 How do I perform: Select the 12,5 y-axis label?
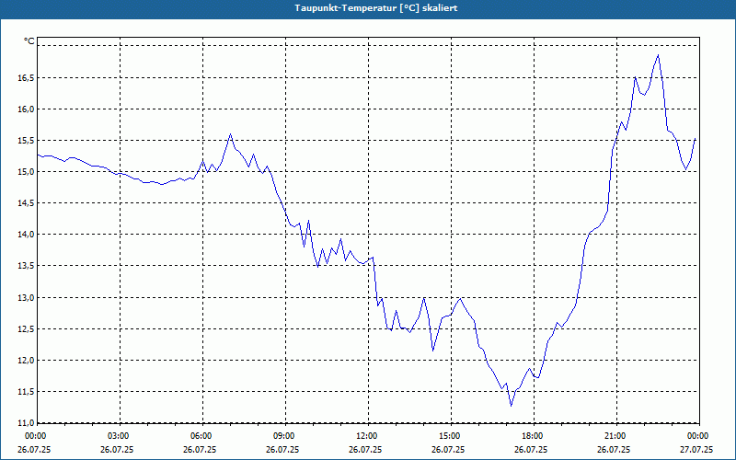click(x=27, y=329)
